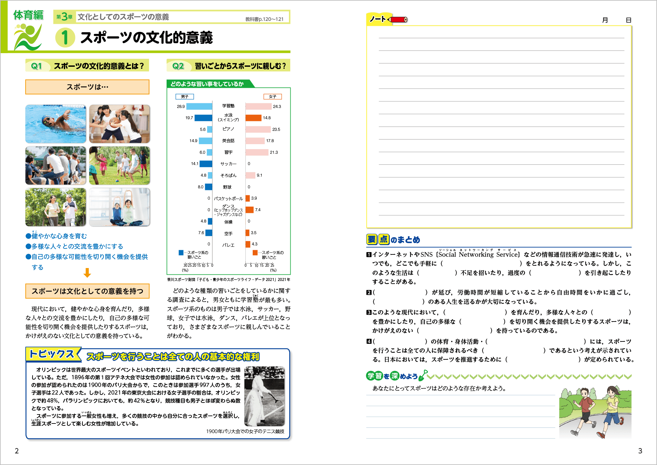Click the girls' ピアノ pink bar 23.5
This screenshot has height=465, width=657.
pyautogui.click(x=258, y=129)
